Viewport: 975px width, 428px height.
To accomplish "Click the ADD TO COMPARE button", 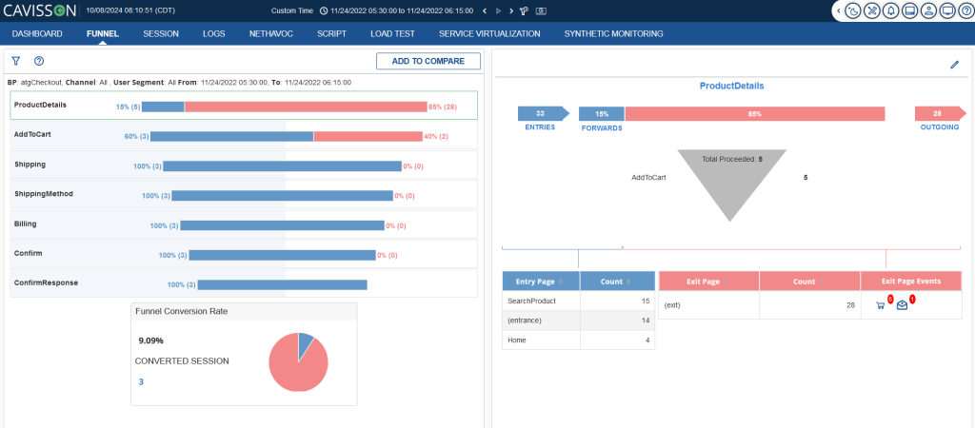I will click(427, 61).
